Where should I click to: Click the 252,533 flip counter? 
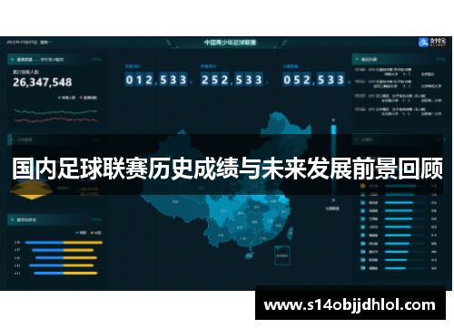[x=232, y=80]
